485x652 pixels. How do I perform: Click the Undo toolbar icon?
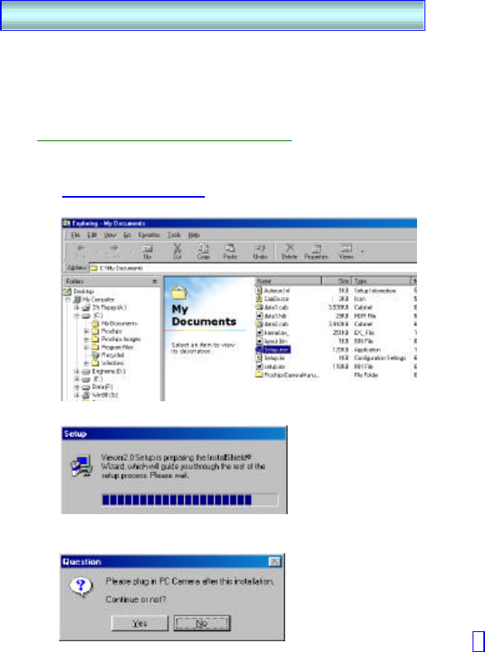[260, 252]
